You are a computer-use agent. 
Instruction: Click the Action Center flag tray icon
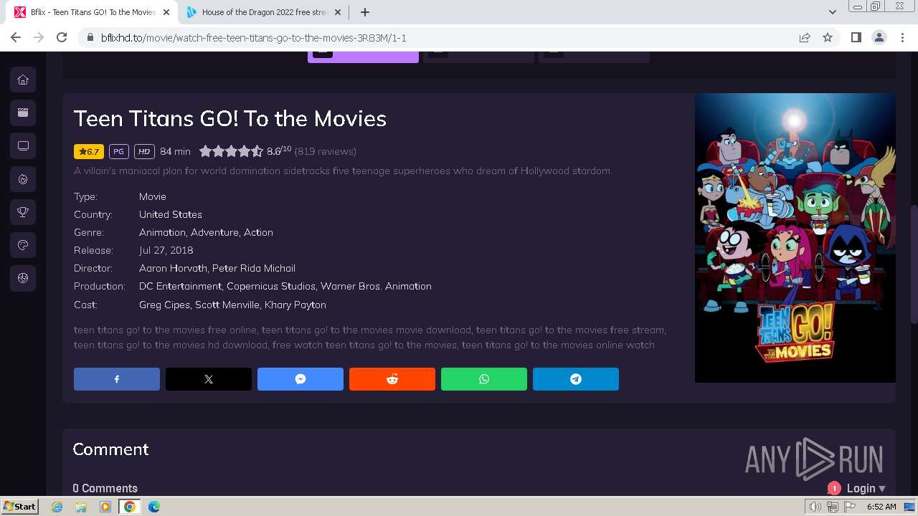click(x=850, y=507)
